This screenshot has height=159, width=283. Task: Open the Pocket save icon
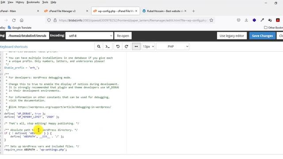[x=239, y=20]
